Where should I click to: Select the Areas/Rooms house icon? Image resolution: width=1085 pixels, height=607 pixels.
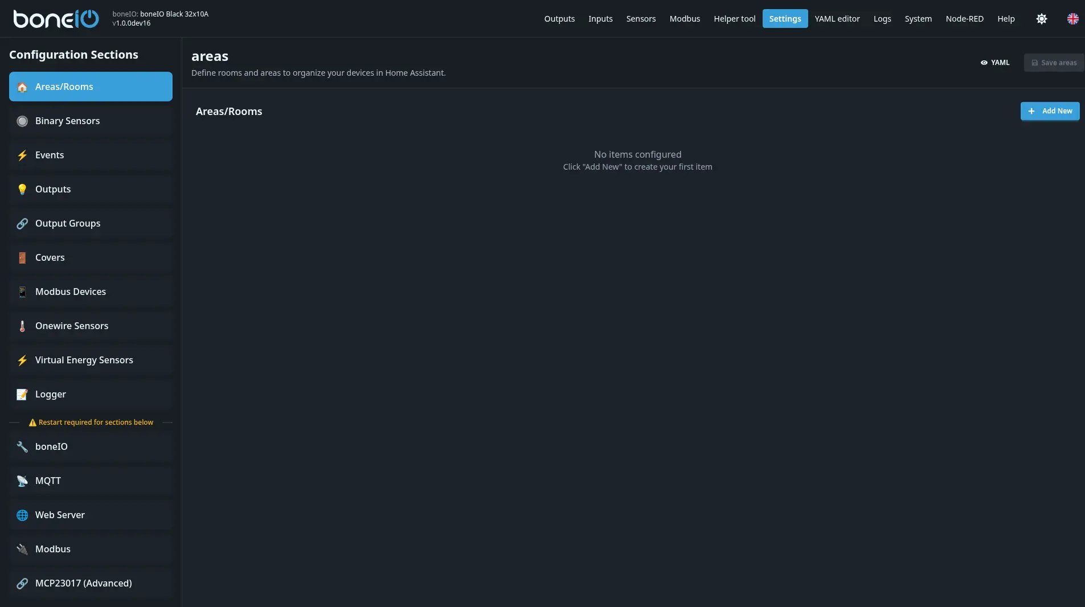click(22, 87)
